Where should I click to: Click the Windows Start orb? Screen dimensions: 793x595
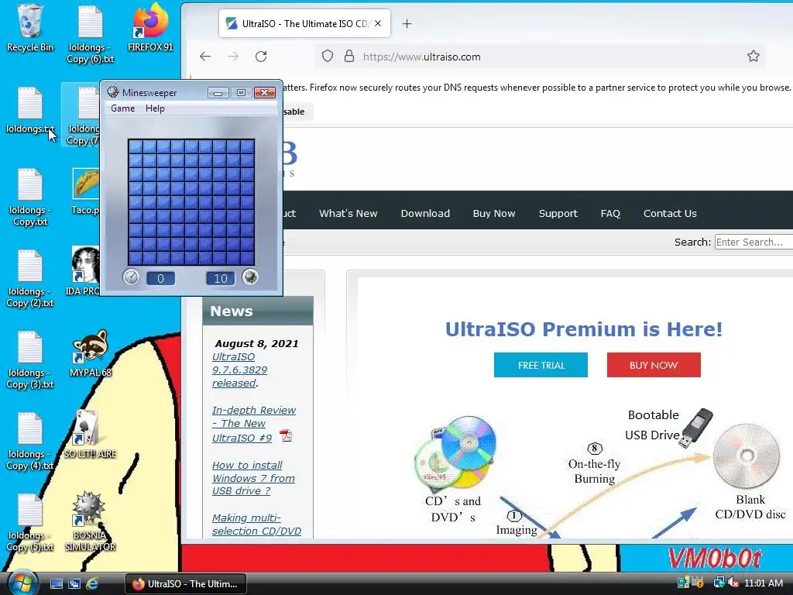[22, 583]
